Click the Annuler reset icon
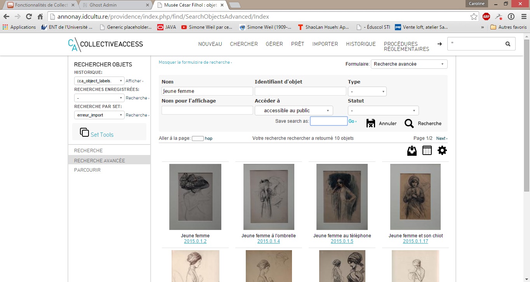The width and height of the screenshot is (530, 282). pos(371,123)
